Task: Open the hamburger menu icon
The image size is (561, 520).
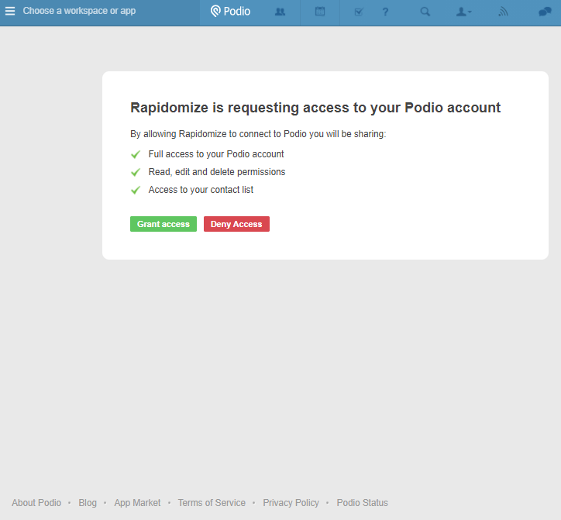Action: (10, 11)
